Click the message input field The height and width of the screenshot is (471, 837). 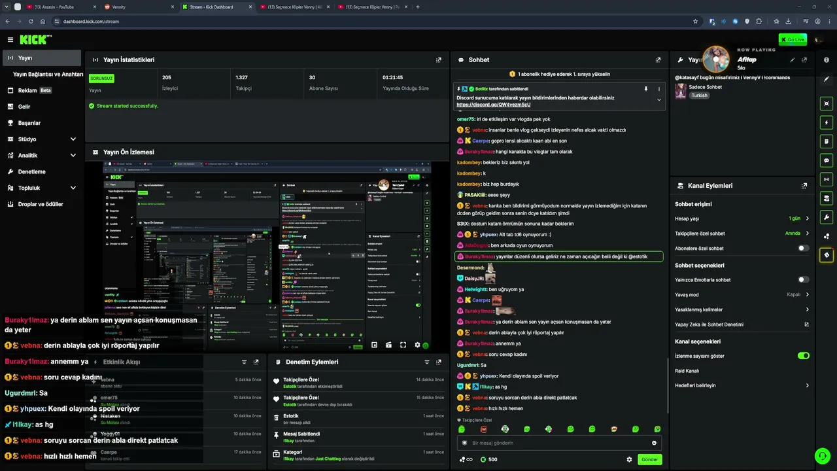pos(559,443)
